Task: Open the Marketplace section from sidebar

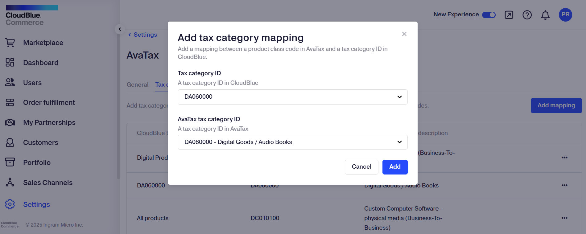Action: [10, 43]
